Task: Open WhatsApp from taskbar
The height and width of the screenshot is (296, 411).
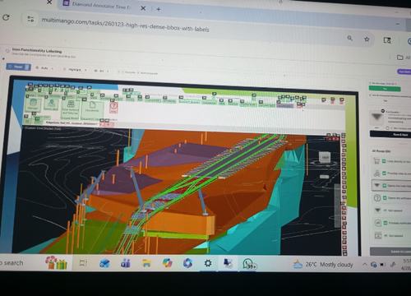Action: pyautogui.click(x=248, y=264)
